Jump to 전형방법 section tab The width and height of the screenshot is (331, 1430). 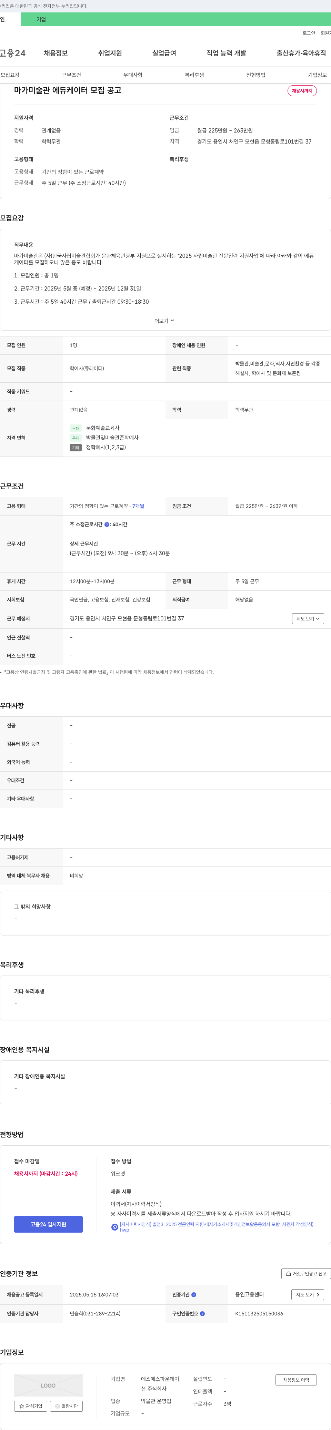(256, 75)
